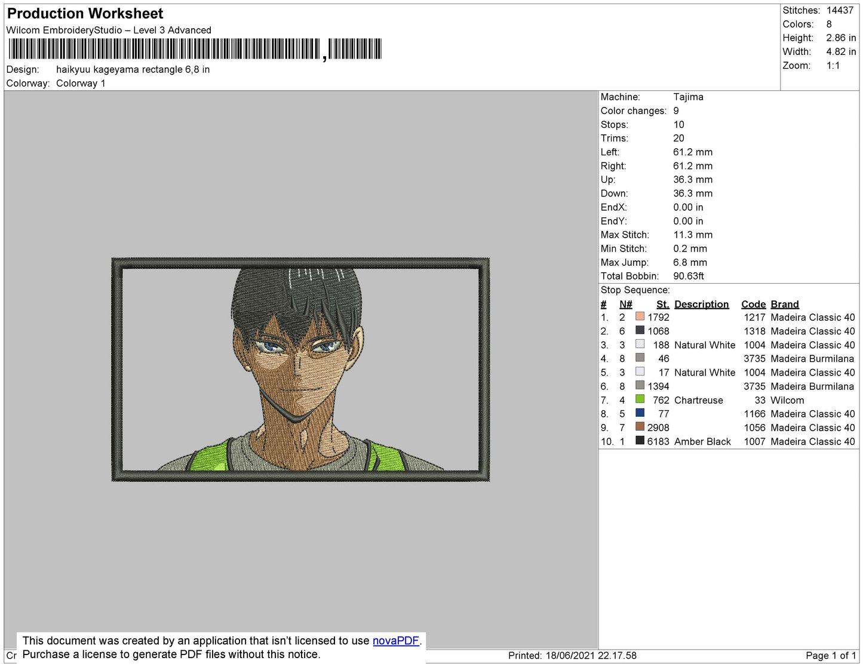
Task: Click 'Natural White' in stop row 3
Action: point(705,345)
